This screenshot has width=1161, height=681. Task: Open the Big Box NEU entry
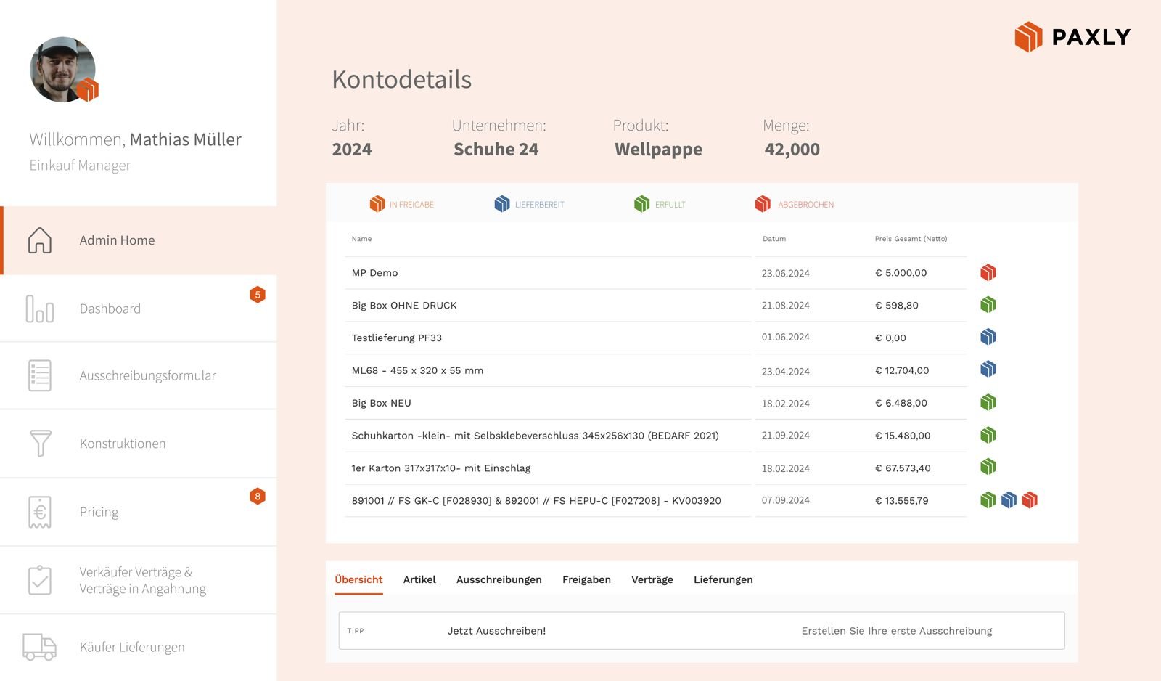click(x=381, y=403)
